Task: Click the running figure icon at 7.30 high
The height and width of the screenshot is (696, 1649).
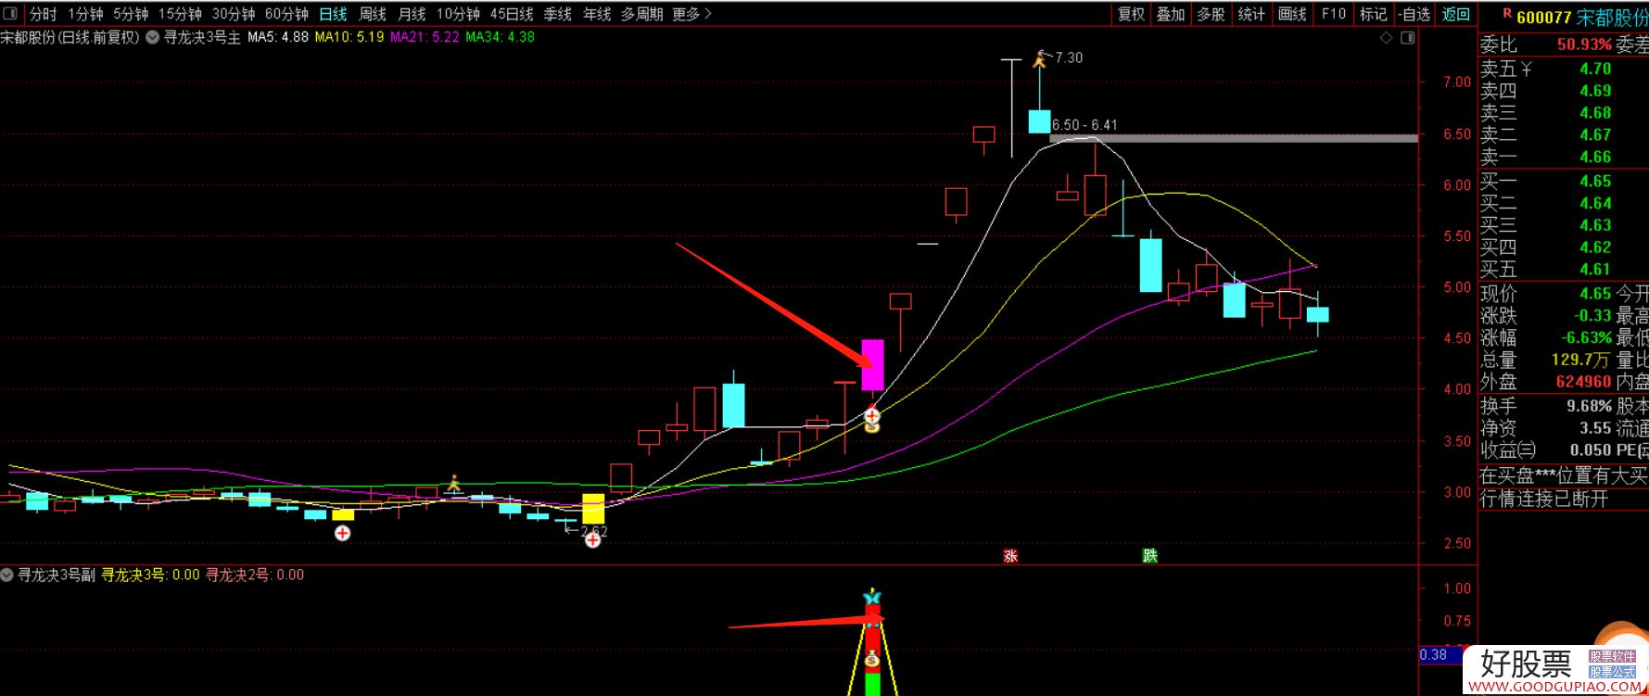Action: (x=1040, y=58)
